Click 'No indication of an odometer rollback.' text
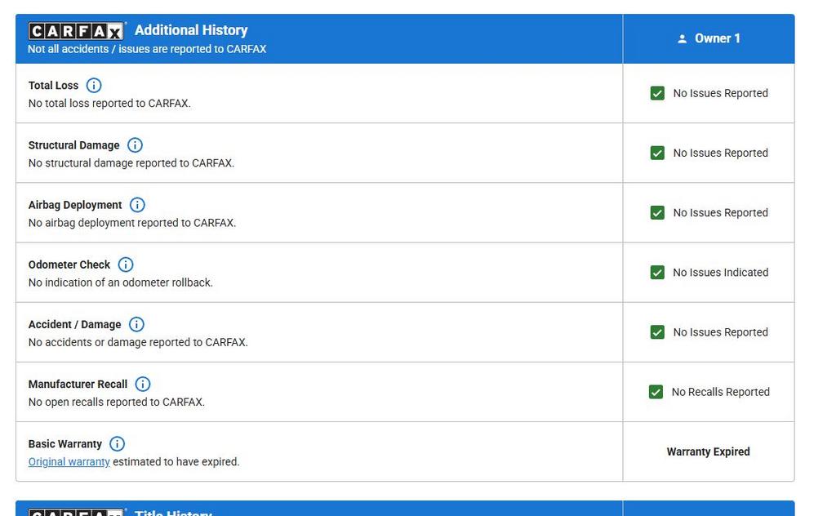 click(121, 282)
